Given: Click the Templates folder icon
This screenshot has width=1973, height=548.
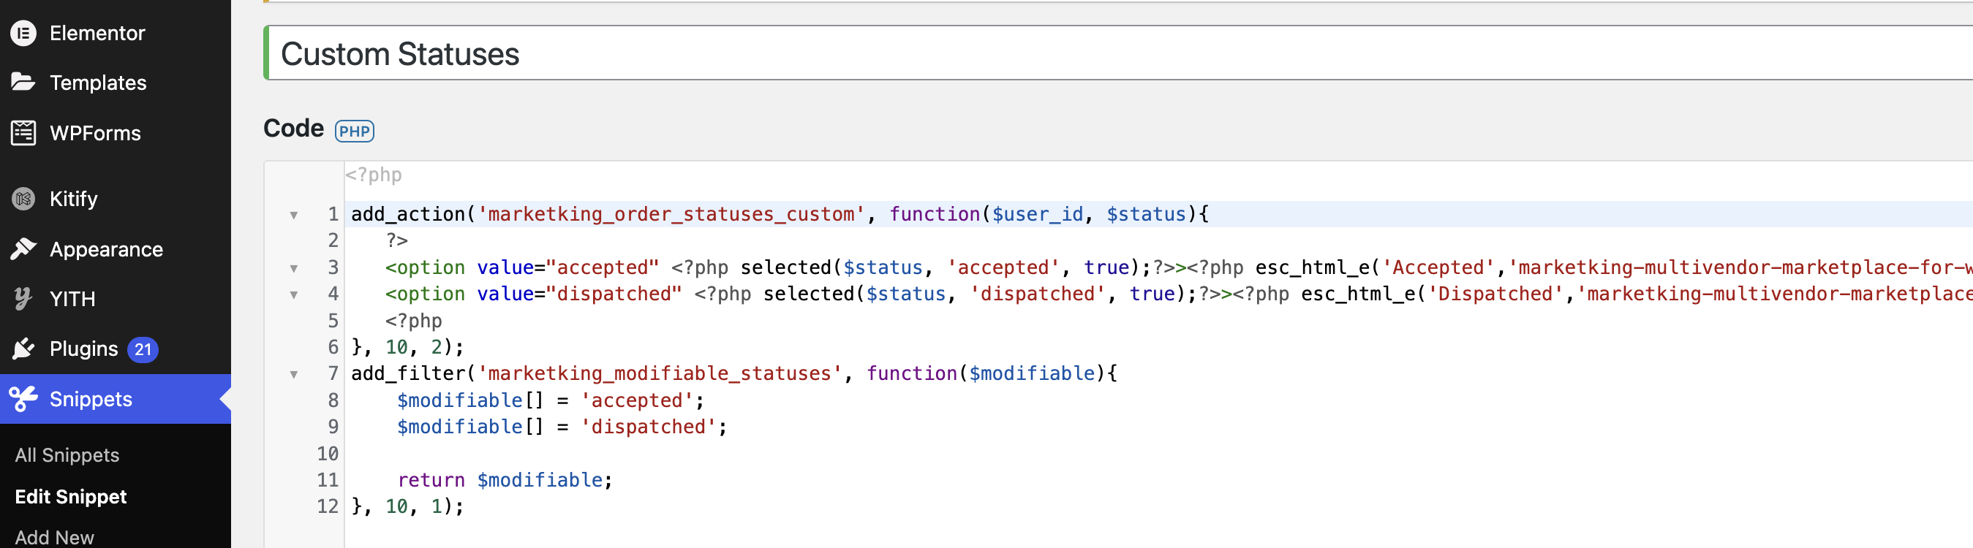Looking at the screenshot, I should pyautogui.click(x=23, y=82).
